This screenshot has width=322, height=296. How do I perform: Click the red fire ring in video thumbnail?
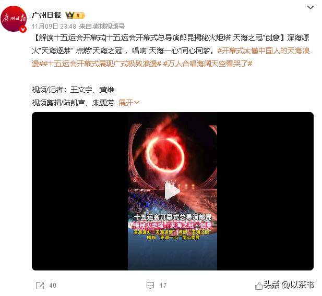click(165, 155)
